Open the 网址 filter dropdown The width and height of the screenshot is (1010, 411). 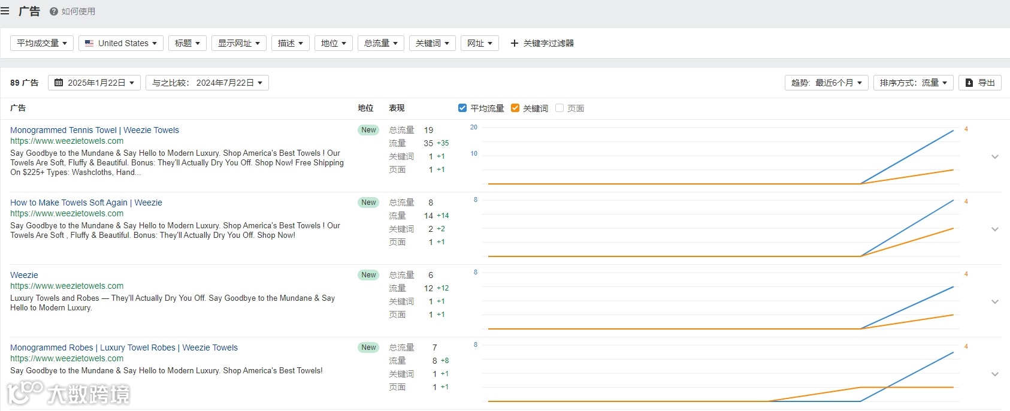(480, 43)
